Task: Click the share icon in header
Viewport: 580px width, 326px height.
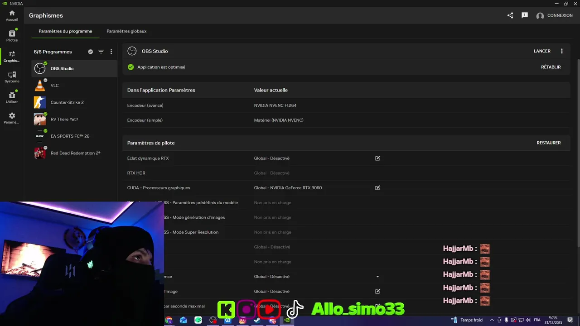Action: point(510,15)
